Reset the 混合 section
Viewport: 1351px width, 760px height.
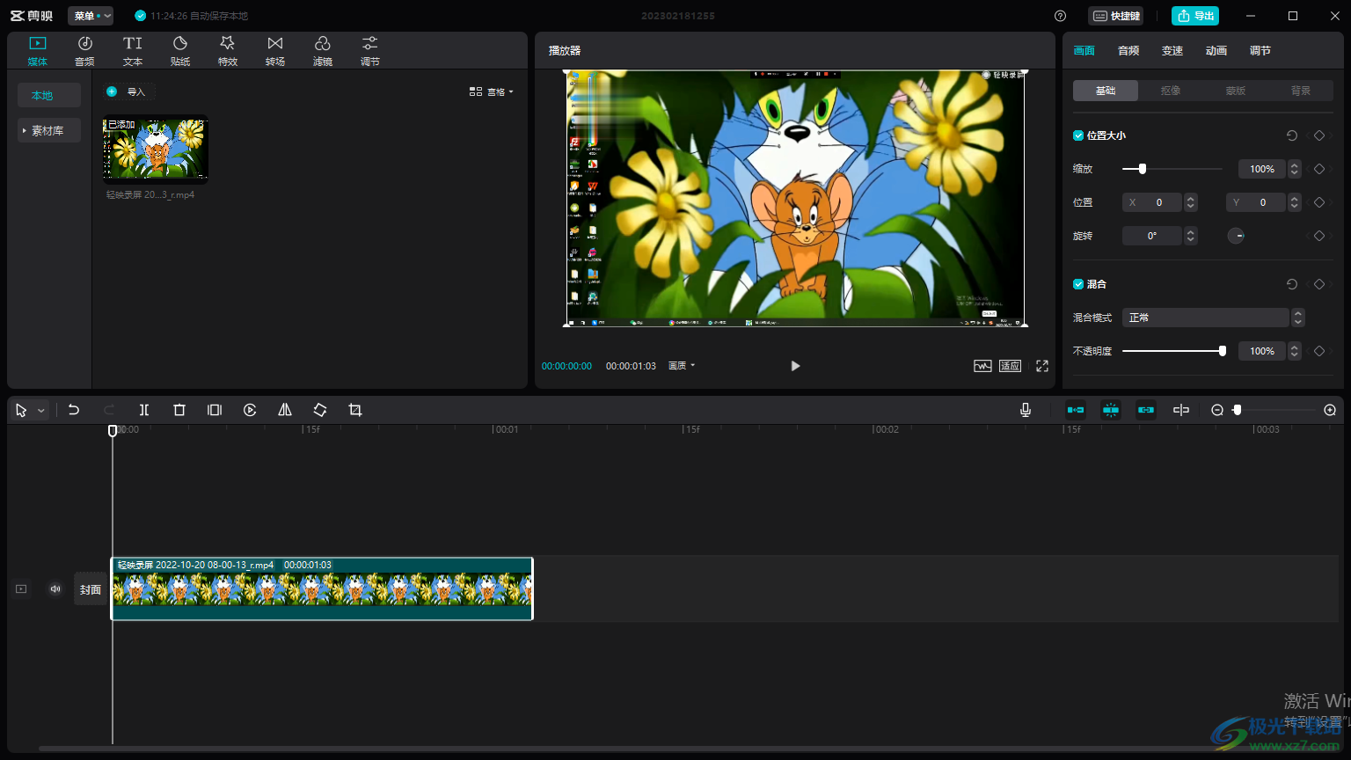tap(1292, 284)
